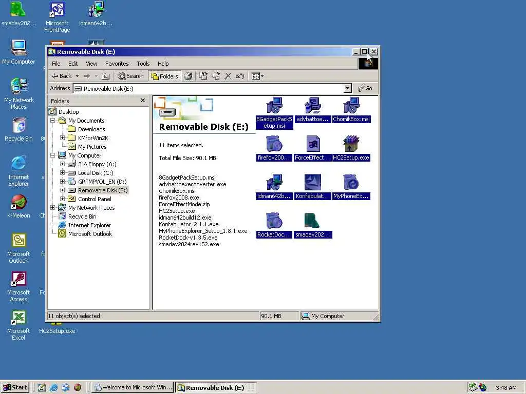The width and height of the screenshot is (526, 394).
Task: Click the Back toolbar button
Action: point(62,76)
